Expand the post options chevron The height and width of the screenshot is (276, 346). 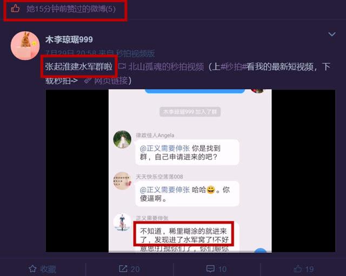pyautogui.click(x=332, y=34)
